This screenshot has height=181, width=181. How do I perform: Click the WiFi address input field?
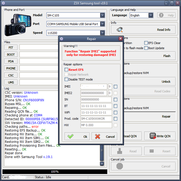(96, 112)
